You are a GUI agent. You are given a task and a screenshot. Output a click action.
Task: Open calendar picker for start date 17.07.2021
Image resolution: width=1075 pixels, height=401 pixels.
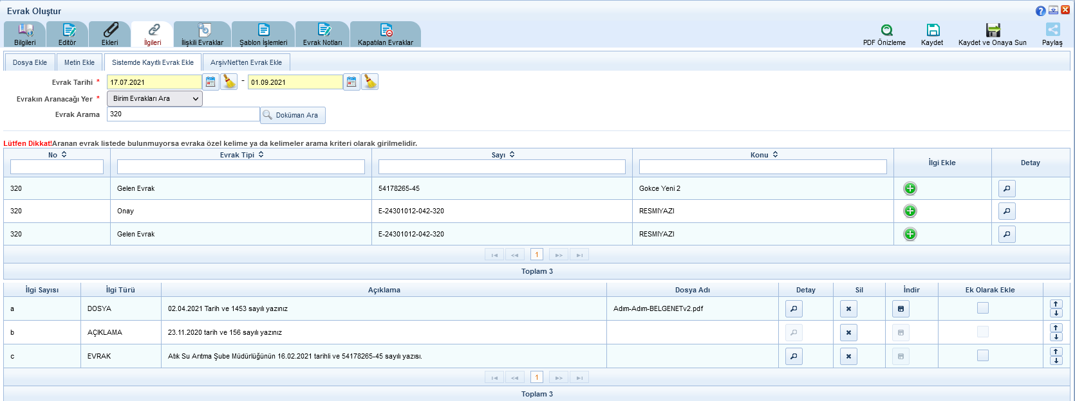coord(210,82)
